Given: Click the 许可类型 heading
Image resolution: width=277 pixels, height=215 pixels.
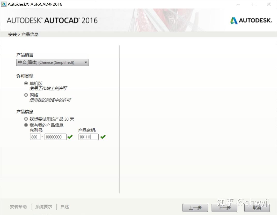Looking at the screenshot, I should click(25, 76).
